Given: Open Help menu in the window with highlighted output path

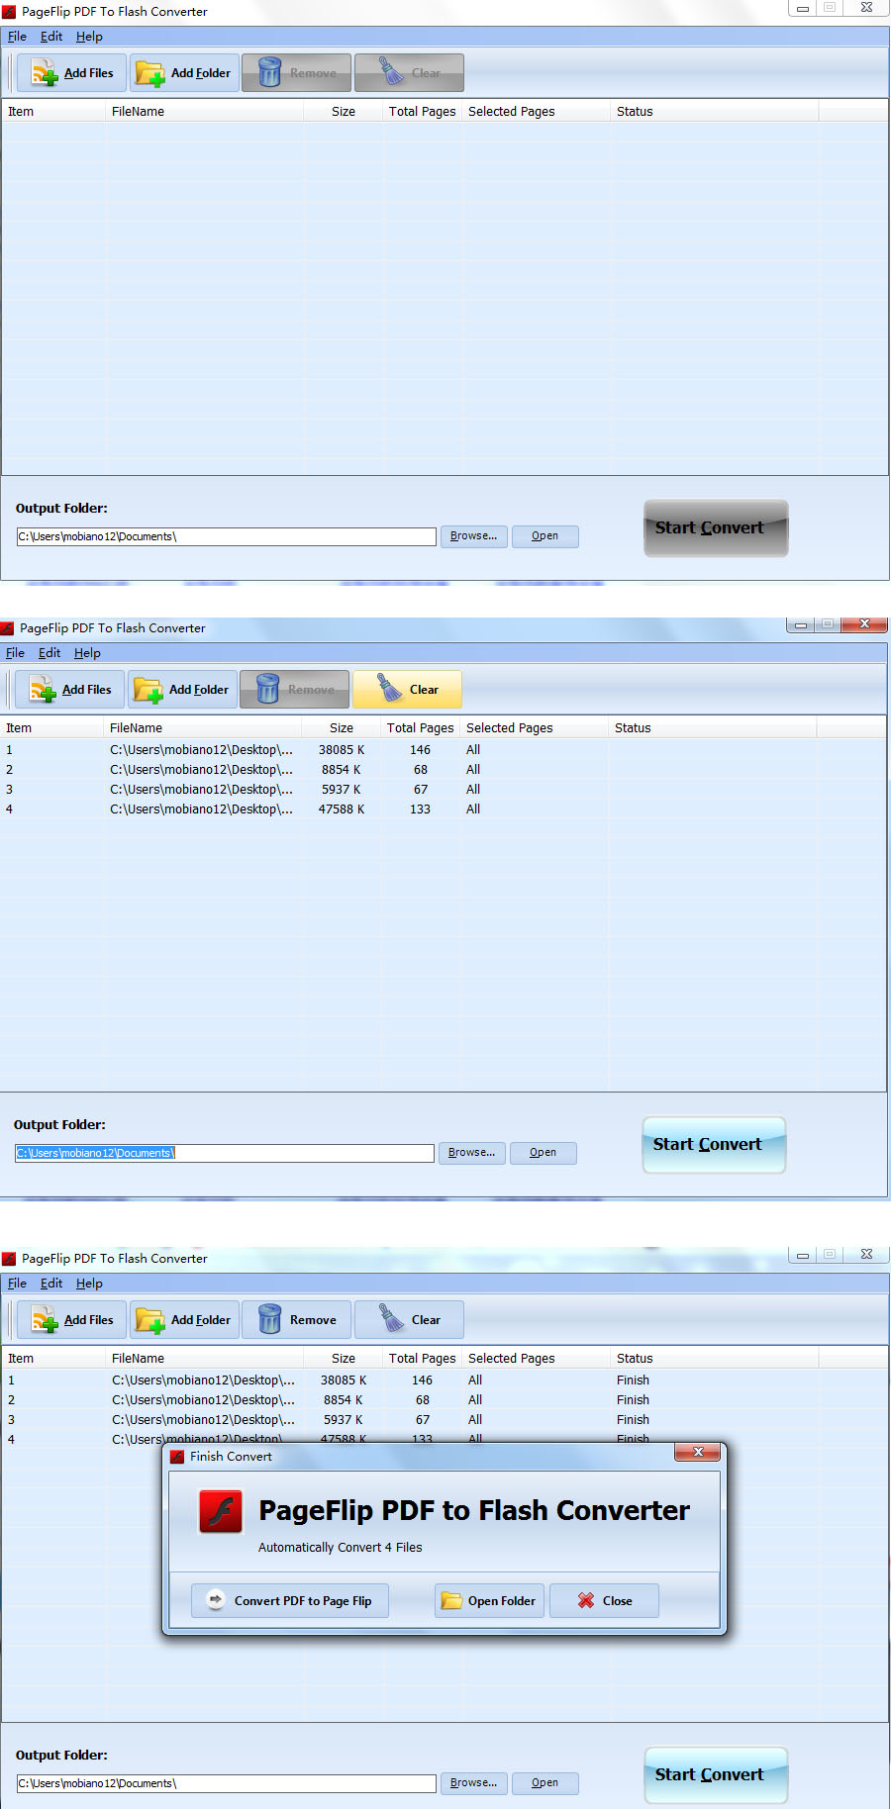Looking at the screenshot, I should (x=87, y=653).
